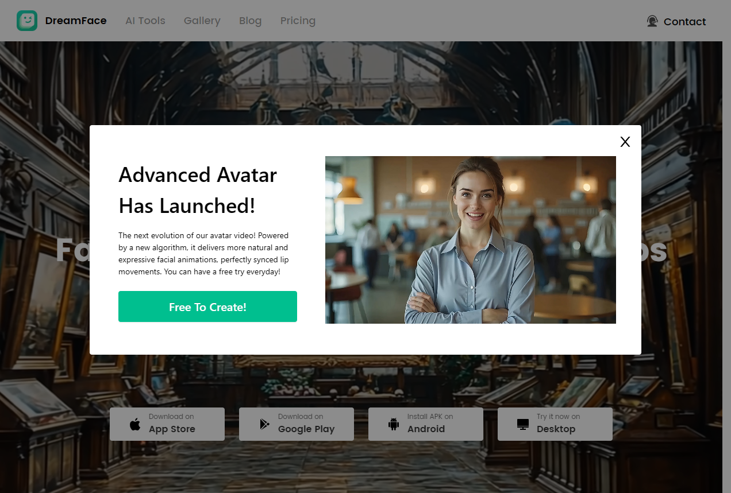The height and width of the screenshot is (493, 731).
Task: Click the avatar woman preview image
Action: [x=471, y=240]
